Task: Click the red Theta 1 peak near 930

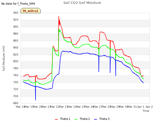Action: pos(59,17)
